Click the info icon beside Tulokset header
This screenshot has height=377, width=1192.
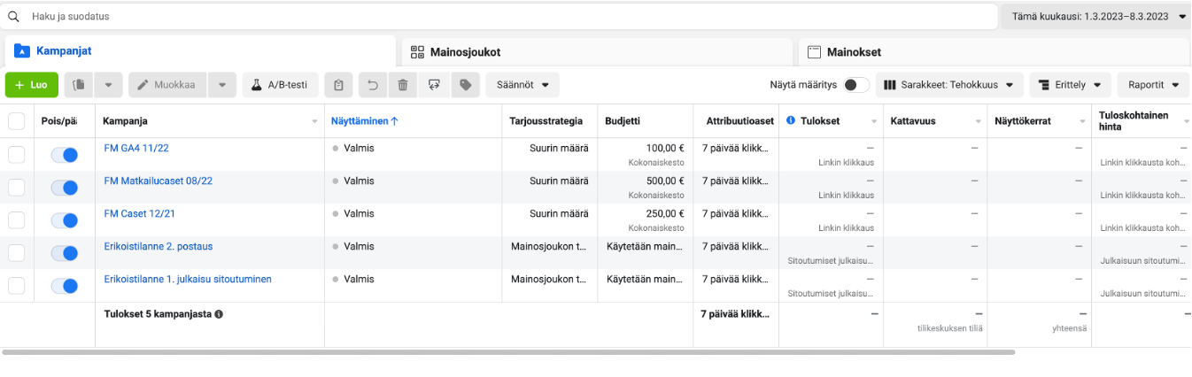(x=791, y=120)
